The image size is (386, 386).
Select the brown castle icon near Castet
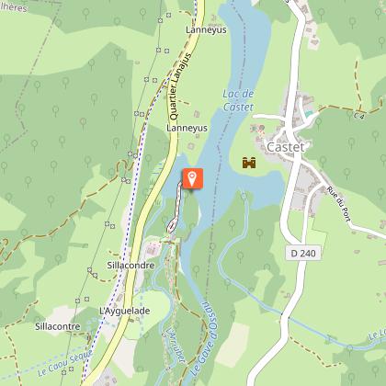pyautogui.click(x=249, y=163)
